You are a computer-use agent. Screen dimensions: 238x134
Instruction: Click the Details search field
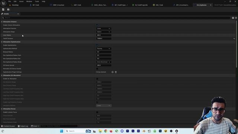click(116, 18)
